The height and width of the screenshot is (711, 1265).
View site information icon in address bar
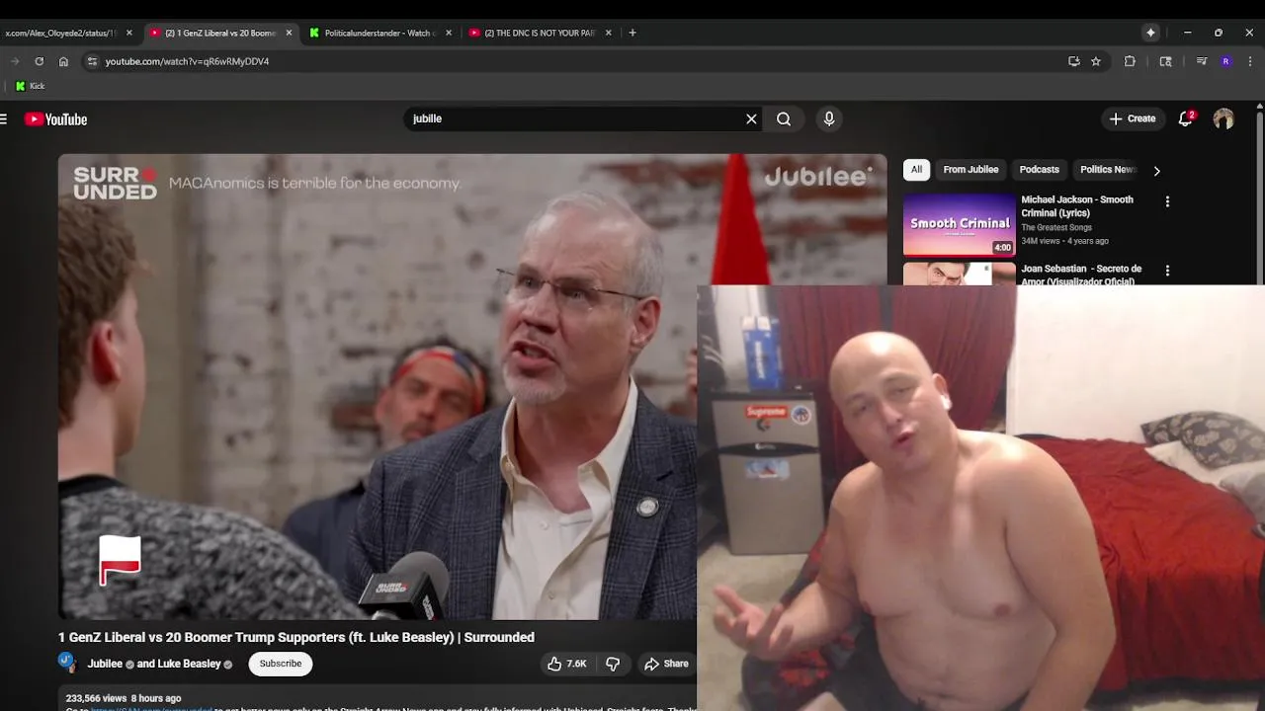92,61
